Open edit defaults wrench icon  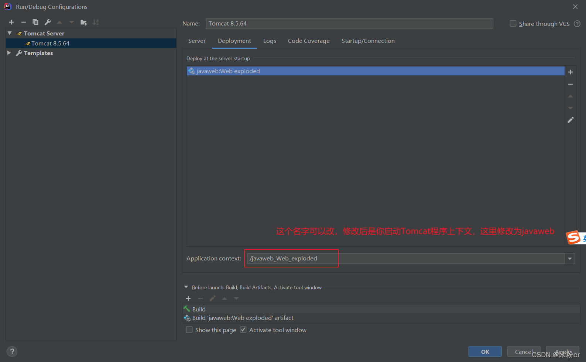(x=48, y=22)
